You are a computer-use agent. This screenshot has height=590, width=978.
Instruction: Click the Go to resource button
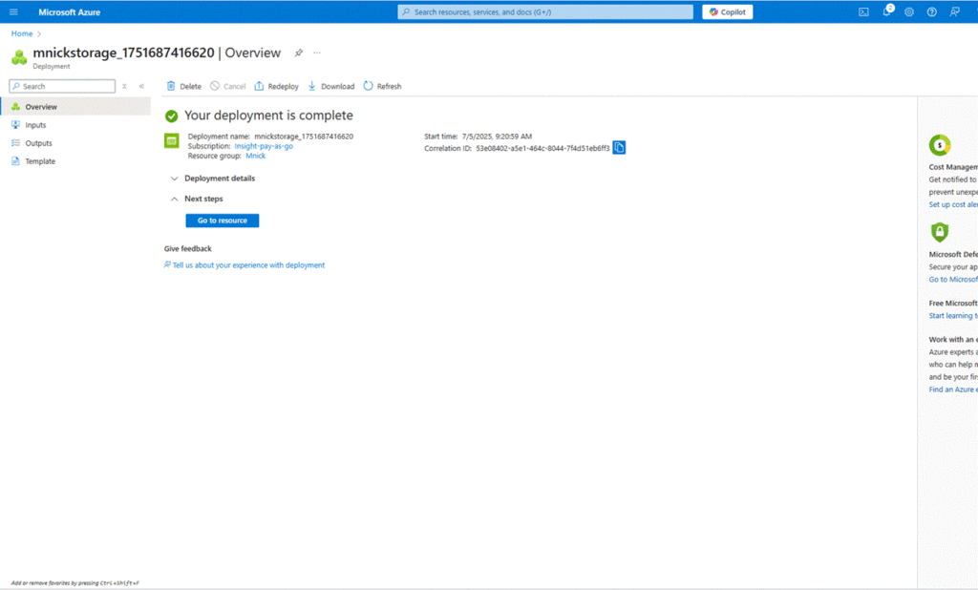222,221
